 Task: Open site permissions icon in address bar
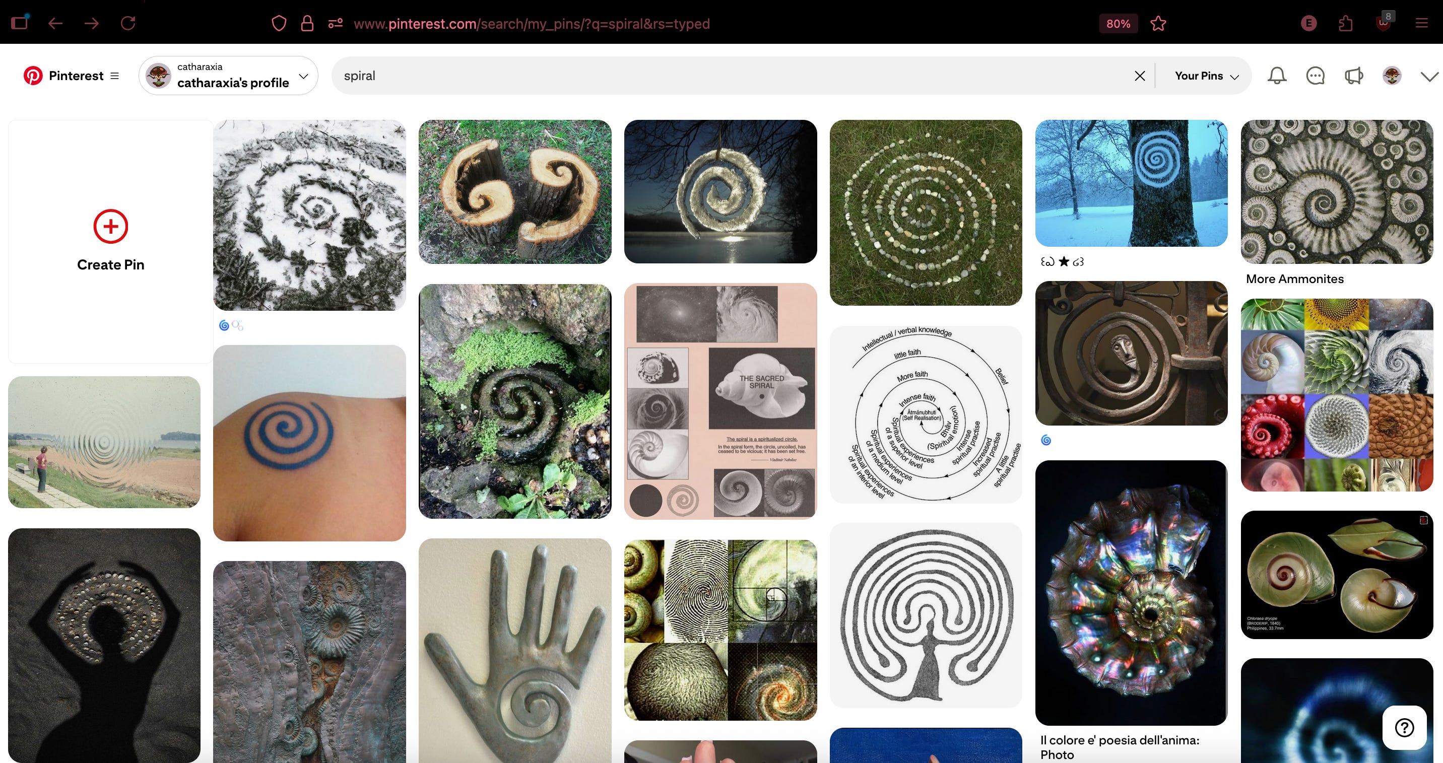tap(336, 24)
